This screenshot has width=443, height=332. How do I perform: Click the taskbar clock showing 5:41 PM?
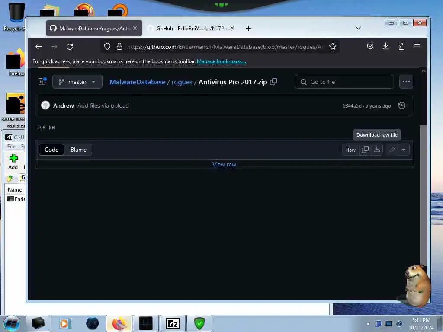click(421, 324)
